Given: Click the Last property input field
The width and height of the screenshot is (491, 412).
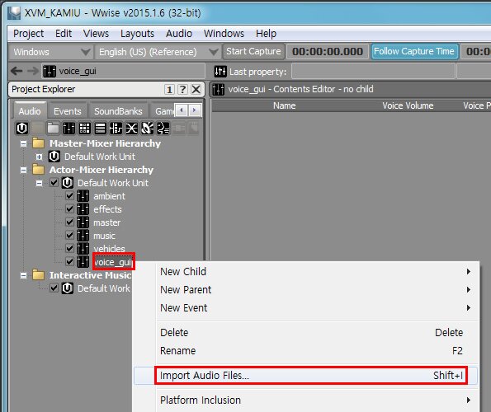Looking at the screenshot, I should 373,72.
